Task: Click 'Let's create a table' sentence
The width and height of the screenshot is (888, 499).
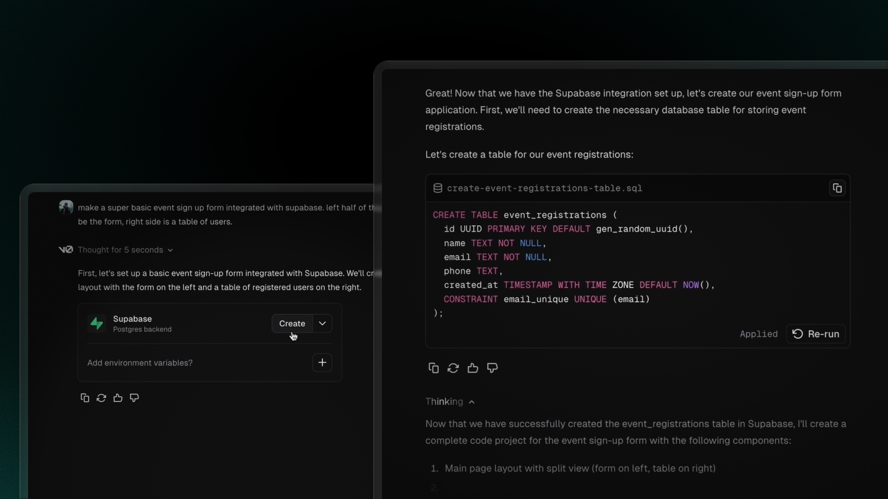Action: 529,154
